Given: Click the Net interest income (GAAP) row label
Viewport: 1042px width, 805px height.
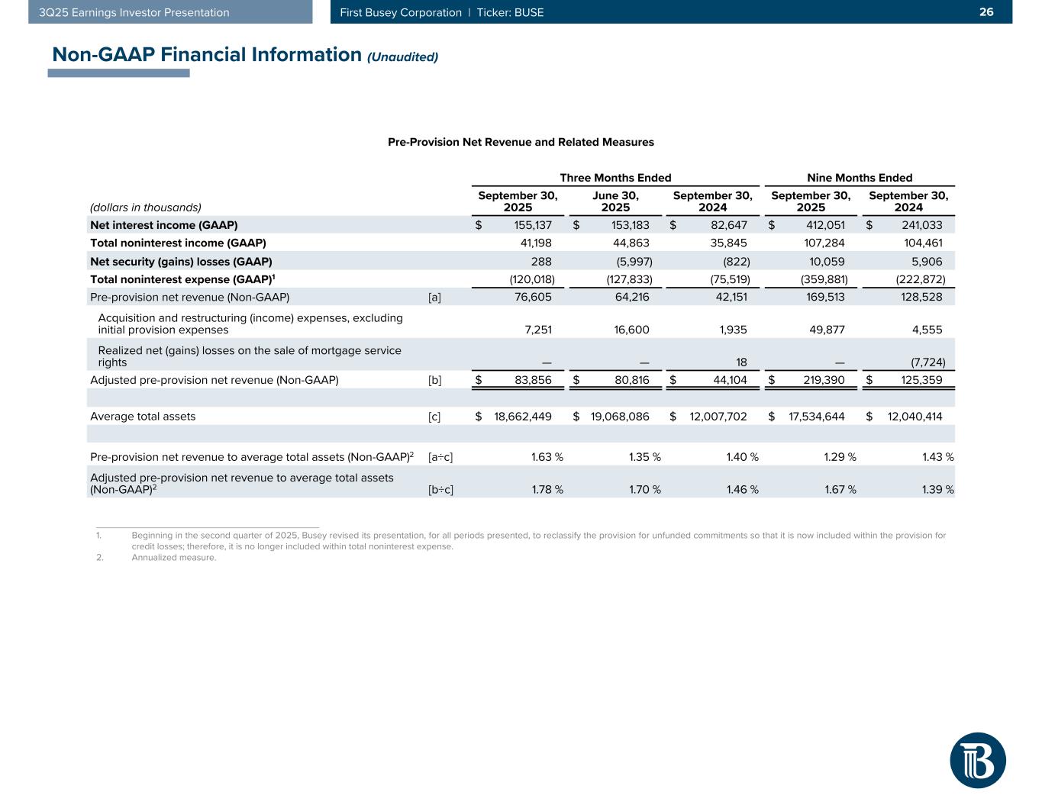Looking at the screenshot, I should tap(164, 225).
